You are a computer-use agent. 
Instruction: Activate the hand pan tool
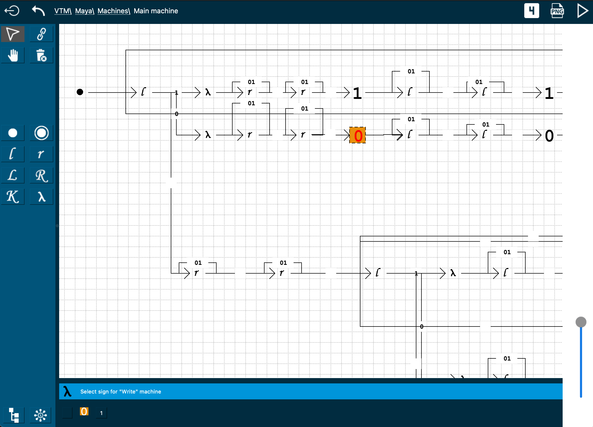13,56
